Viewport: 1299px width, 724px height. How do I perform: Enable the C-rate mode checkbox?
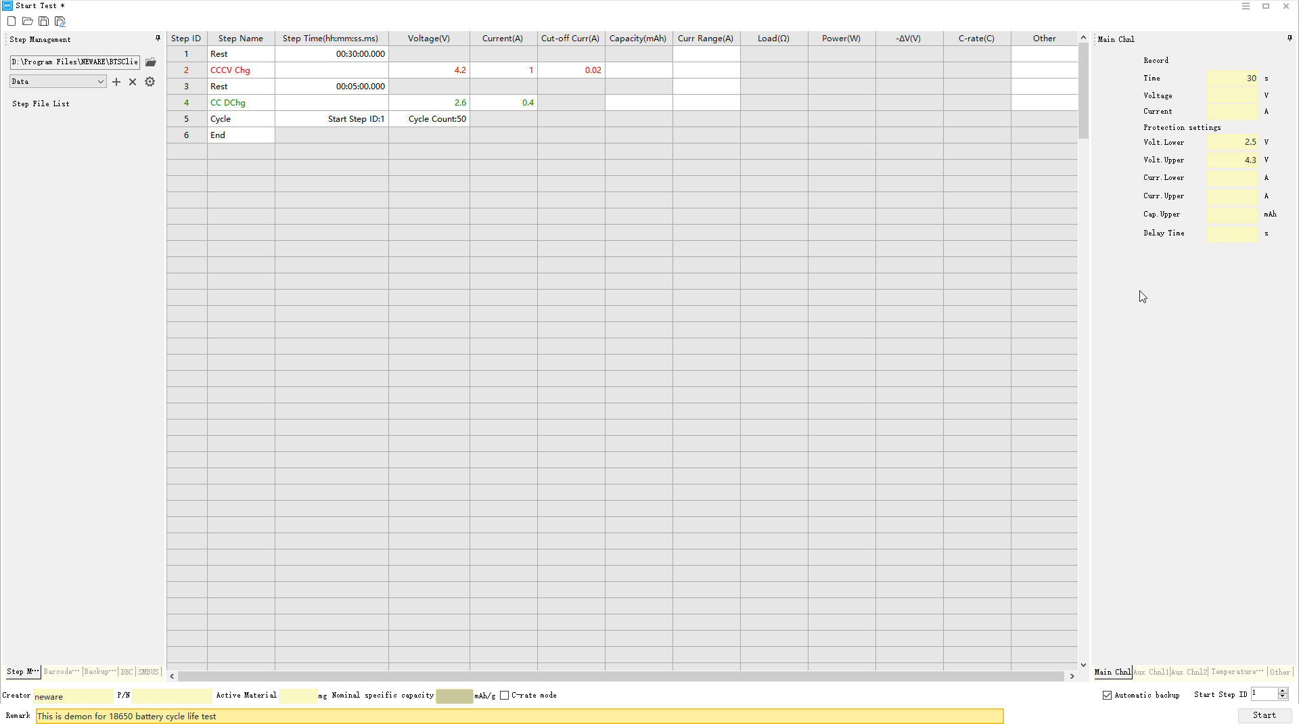505,696
